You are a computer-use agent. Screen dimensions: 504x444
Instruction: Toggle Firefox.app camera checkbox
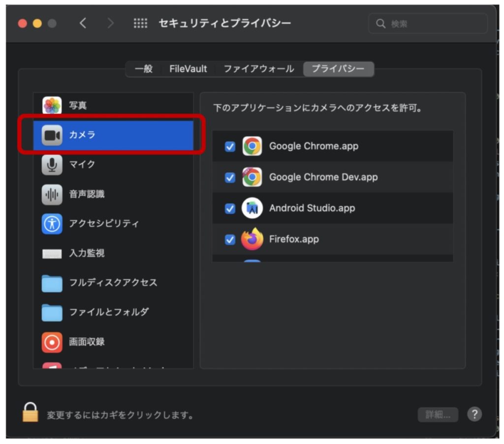pos(230,239)
